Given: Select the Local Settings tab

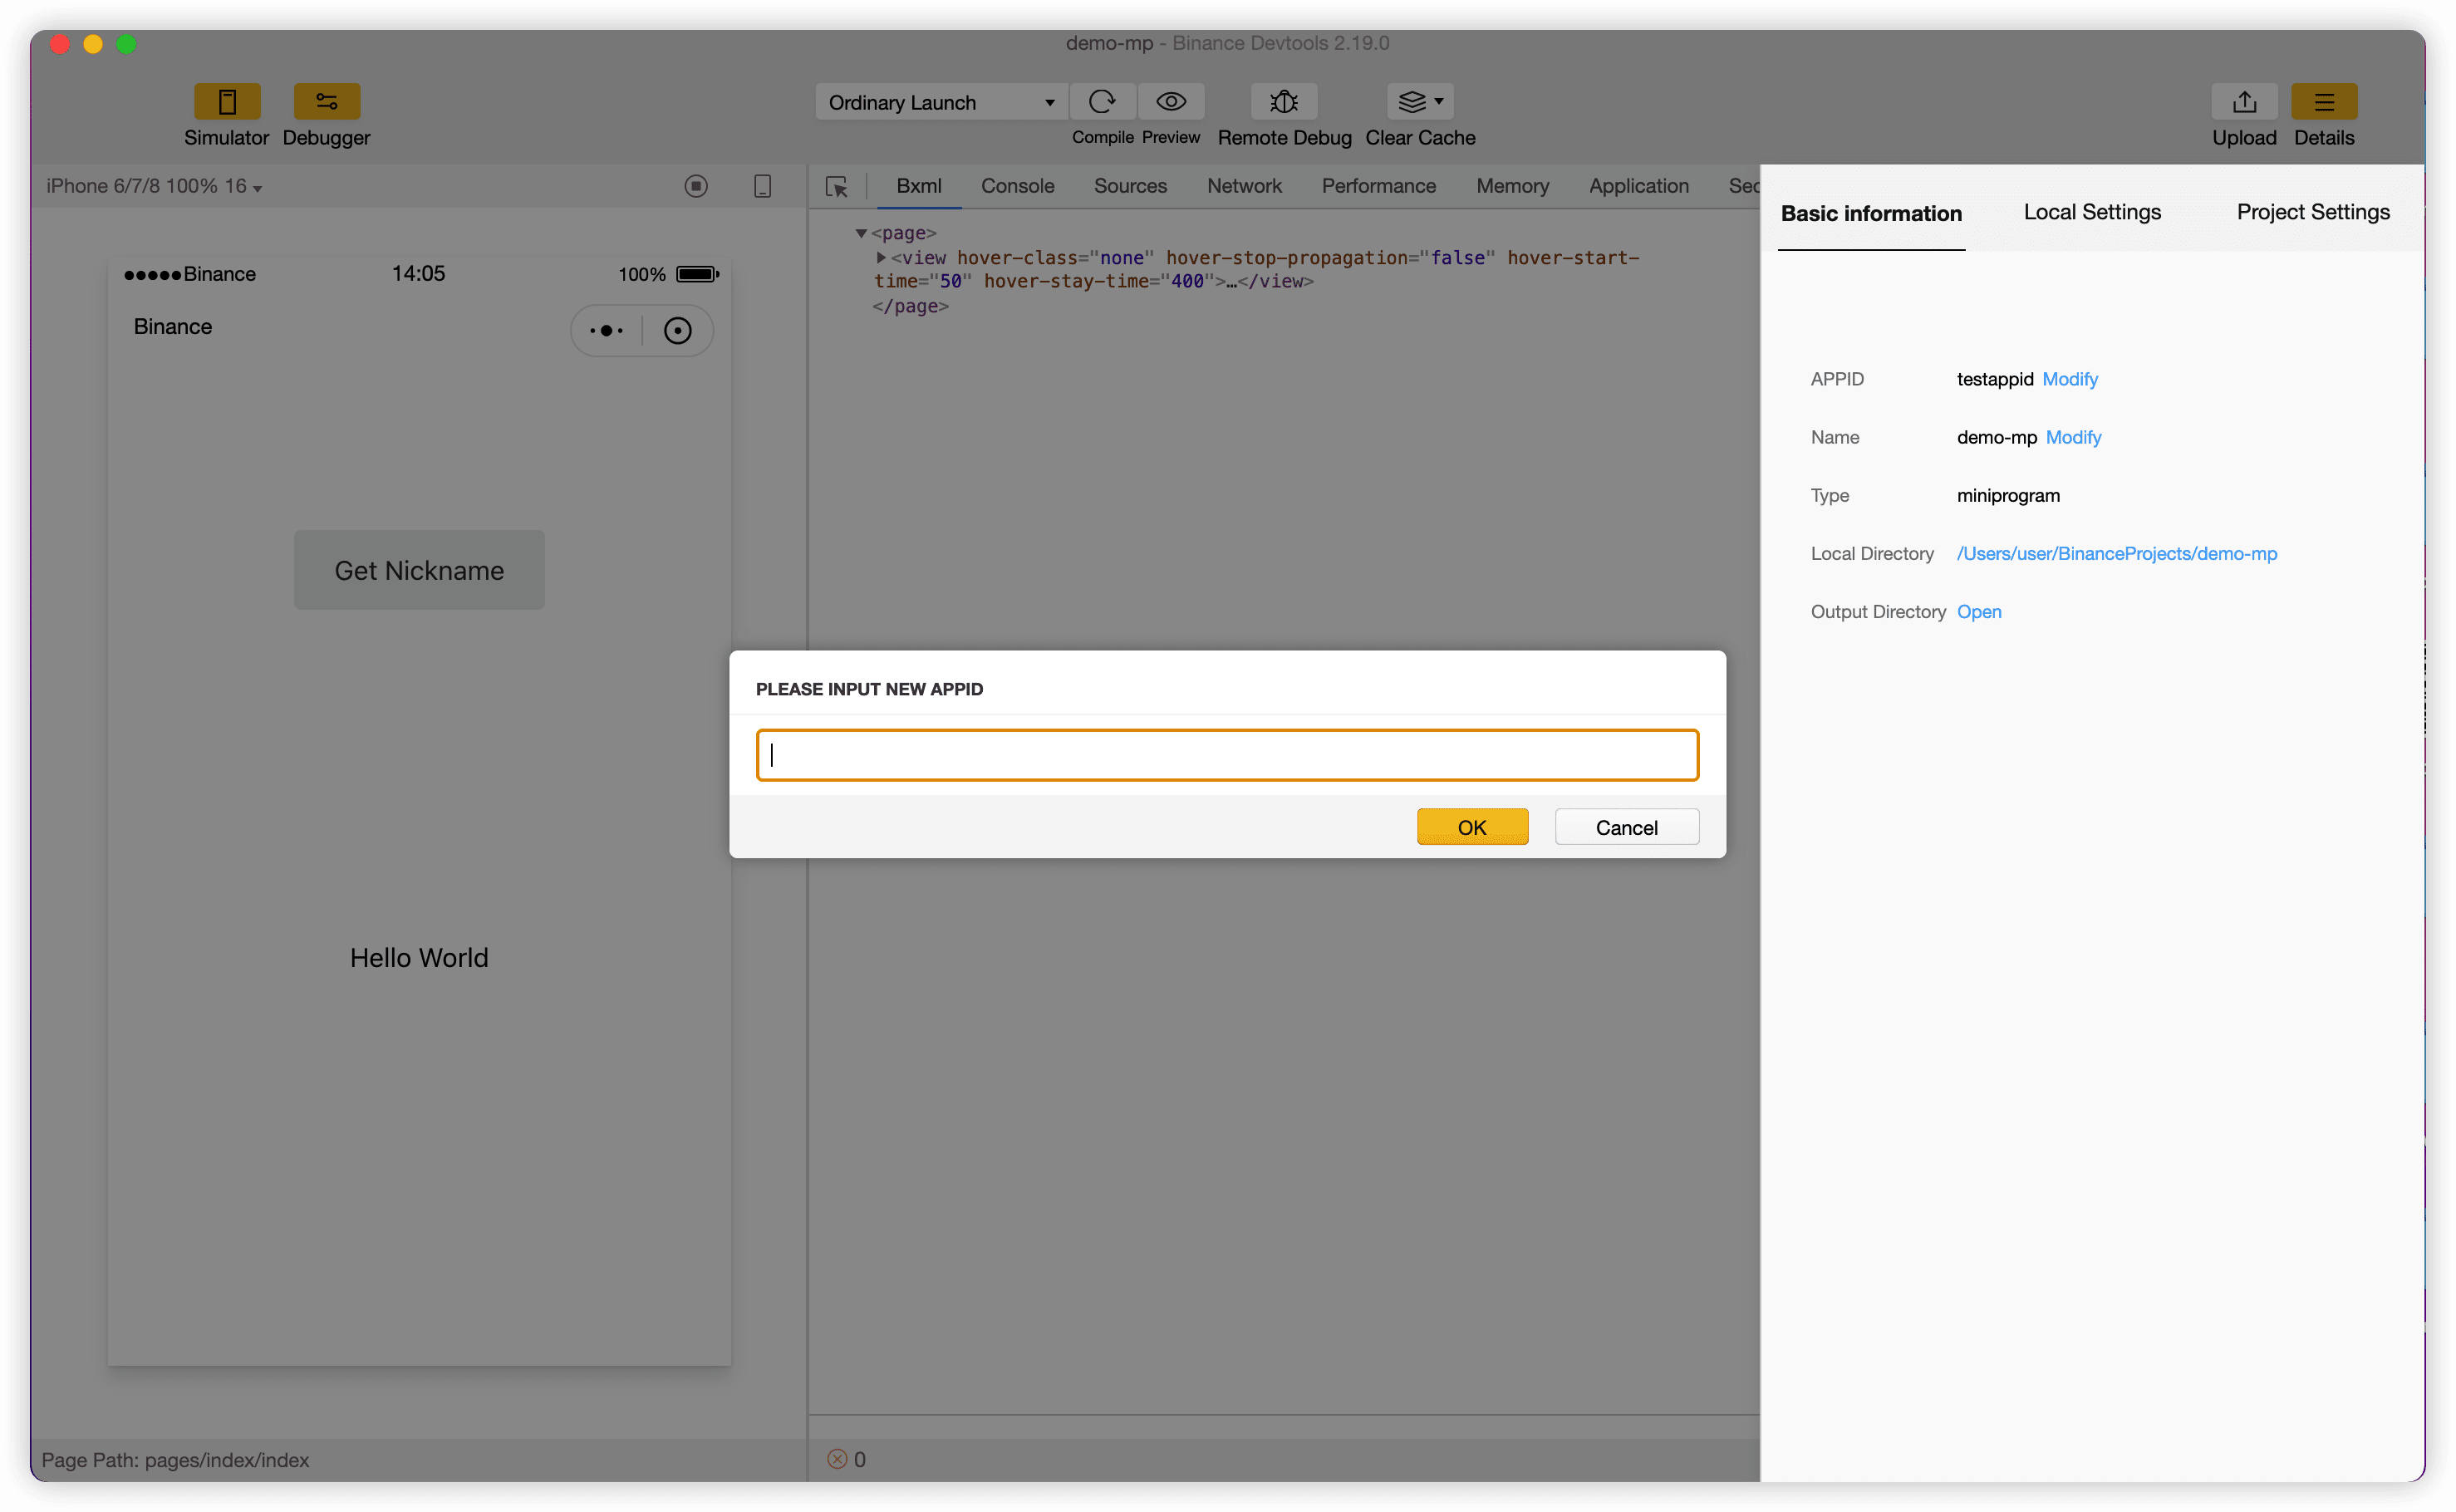Looking at the screenshot, I should point(2092,212).
